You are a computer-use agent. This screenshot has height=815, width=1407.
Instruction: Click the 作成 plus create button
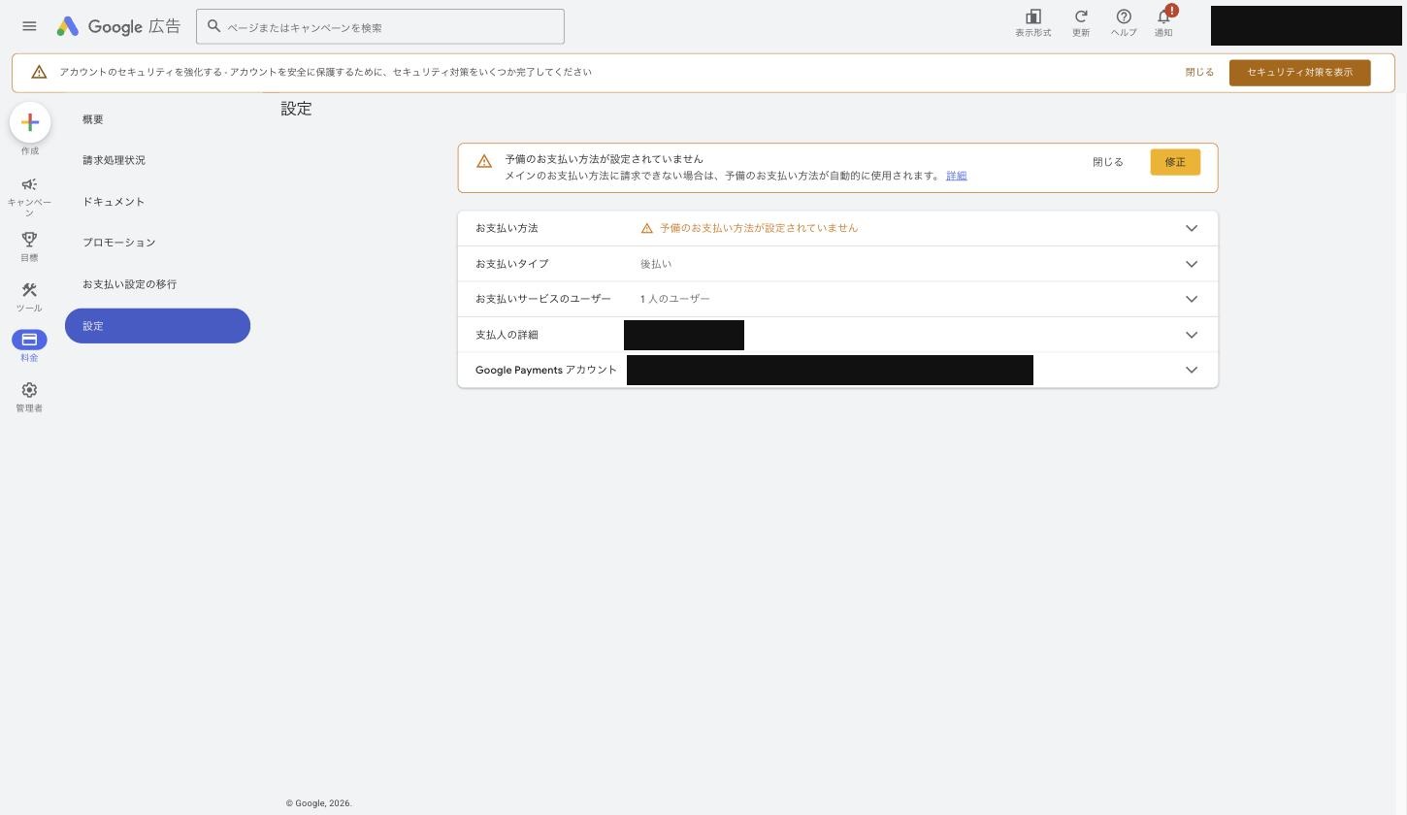tap(30, 122)
